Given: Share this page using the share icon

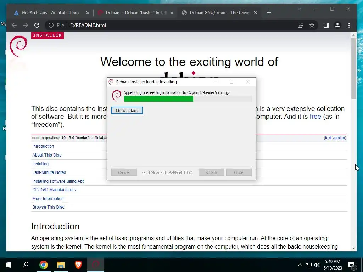Looking at the screenshot, I should pos(301,25).
